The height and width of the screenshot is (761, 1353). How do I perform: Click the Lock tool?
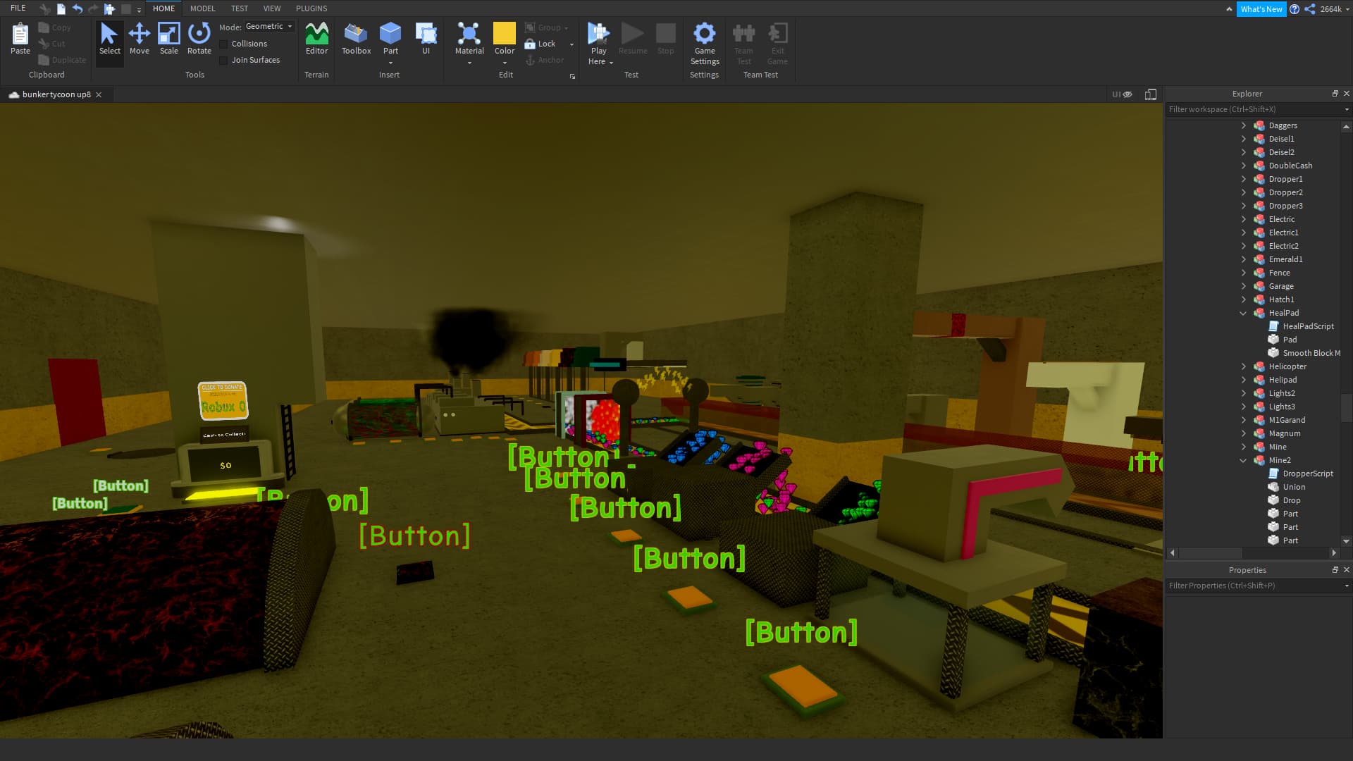pos(540,44)
